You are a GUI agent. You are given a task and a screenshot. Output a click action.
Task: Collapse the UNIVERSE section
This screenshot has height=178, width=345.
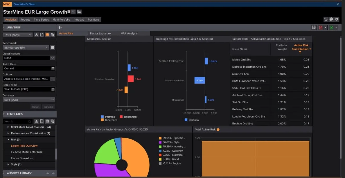click(x=4, y=27)
